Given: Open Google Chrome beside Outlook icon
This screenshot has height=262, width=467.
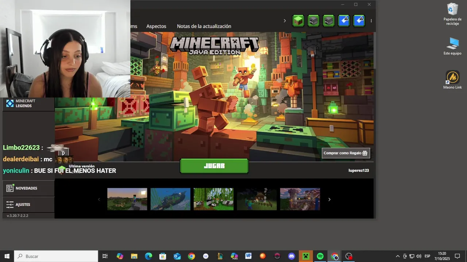Looking at the screenshot, I should [x=191, y=256].
